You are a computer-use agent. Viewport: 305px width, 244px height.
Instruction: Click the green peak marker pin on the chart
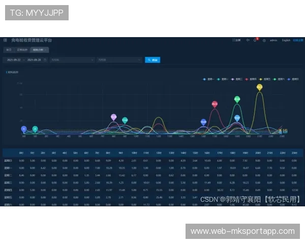point(237,100)
